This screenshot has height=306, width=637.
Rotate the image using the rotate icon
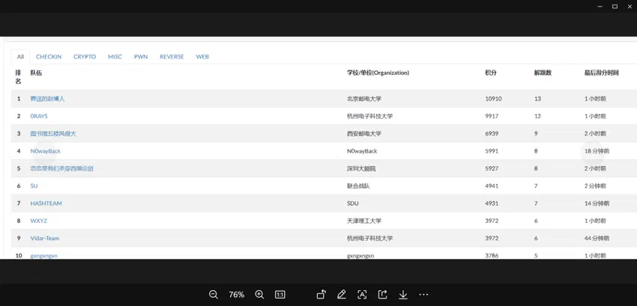coord(321,295)
